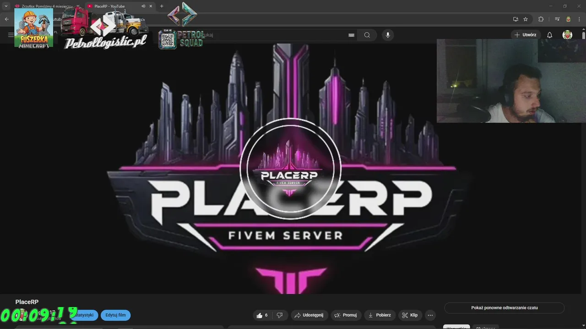Bookmark this page with star icon
The image size is (586, 329).
point(526,19)
